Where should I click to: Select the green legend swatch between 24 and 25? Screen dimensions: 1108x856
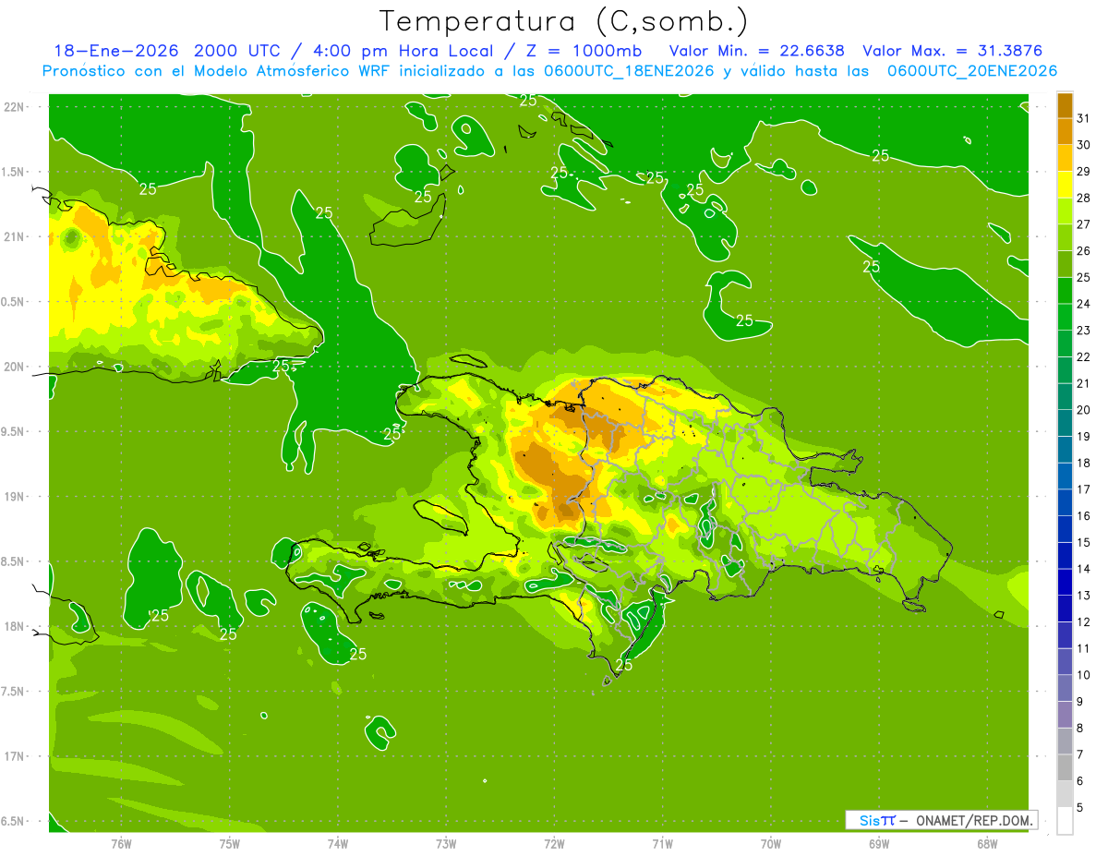click(1065, 291)
